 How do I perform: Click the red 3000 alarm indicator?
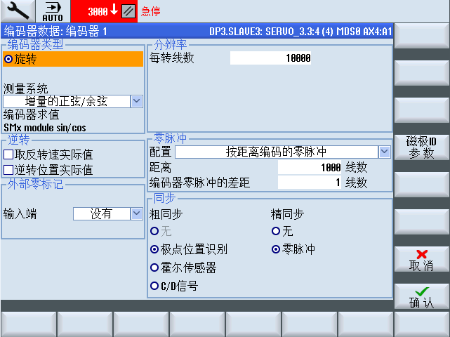102,11
